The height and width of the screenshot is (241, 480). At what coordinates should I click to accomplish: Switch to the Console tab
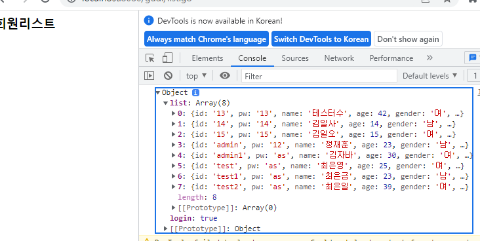point(252,58)
